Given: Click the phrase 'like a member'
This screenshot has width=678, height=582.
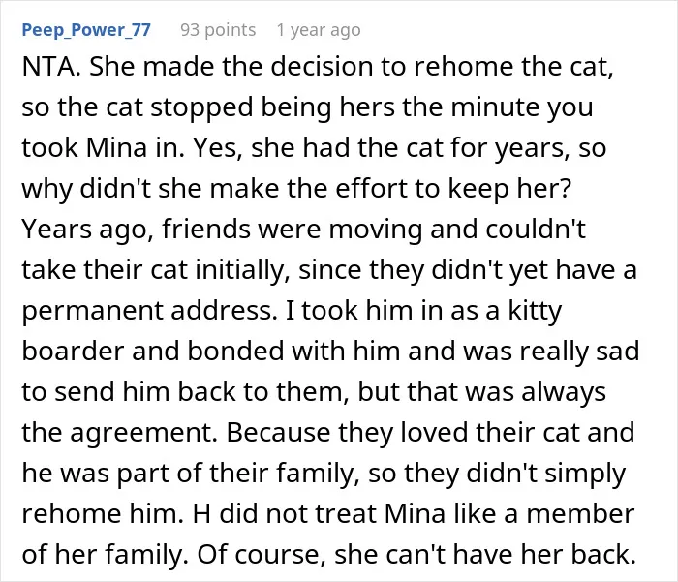Looking at the screenshot, I should tap(544, 513).
